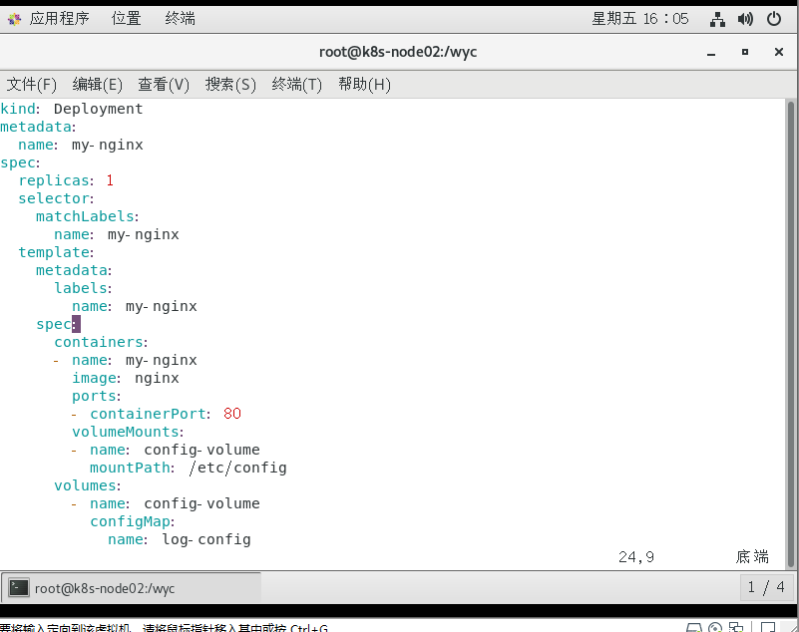
Task: Click the 'ports:' line
Action: (97, 396)
